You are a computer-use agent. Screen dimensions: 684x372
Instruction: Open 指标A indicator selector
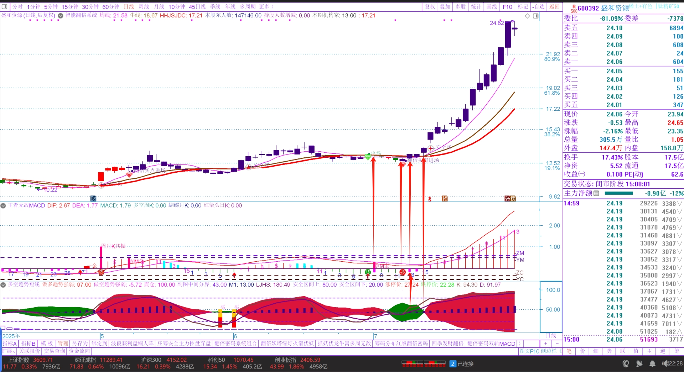(10, 344)
